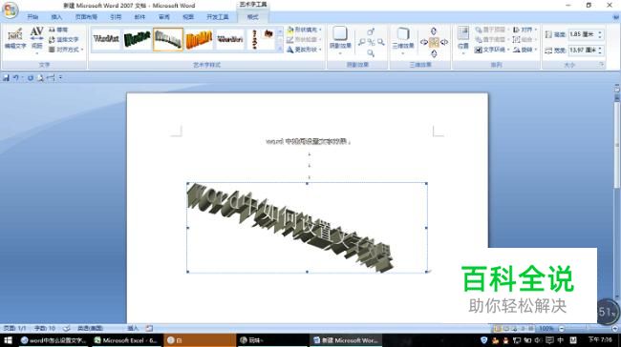Switch to References (引用) tab
The width and height of the screenshot is (621, 347).
[116, 17]
